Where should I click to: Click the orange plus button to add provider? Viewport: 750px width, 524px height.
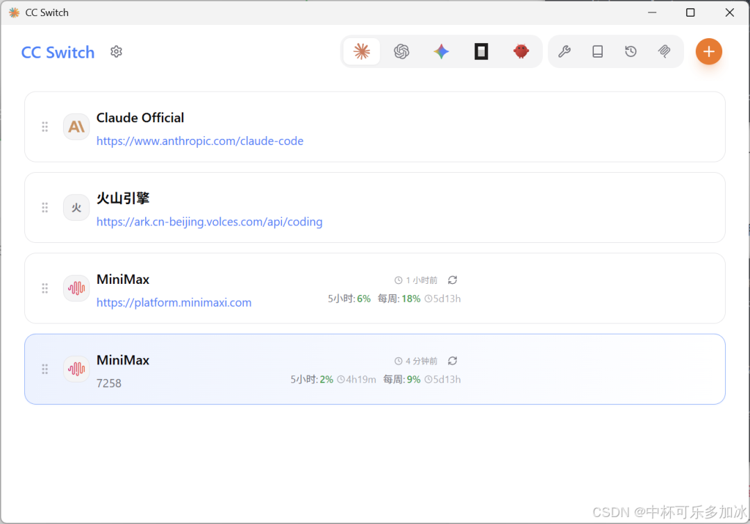(708, 51)
